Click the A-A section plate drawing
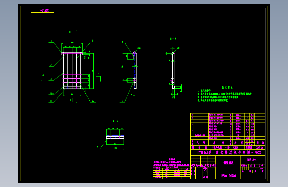This screenshot has width=288, height=187. [115, 137]
